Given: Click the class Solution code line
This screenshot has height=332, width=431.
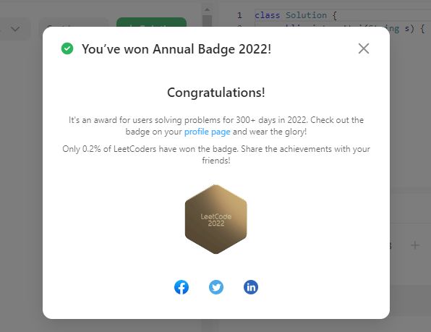Looking at the screenshot, I should coord(296,15).
